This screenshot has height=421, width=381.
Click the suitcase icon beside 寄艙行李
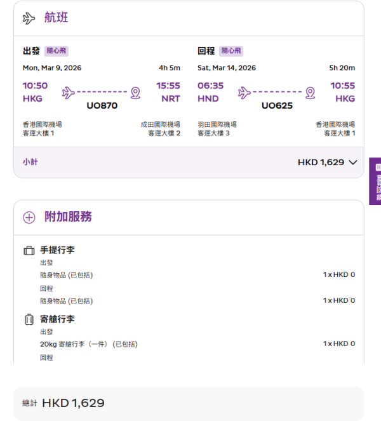point(29,319)
